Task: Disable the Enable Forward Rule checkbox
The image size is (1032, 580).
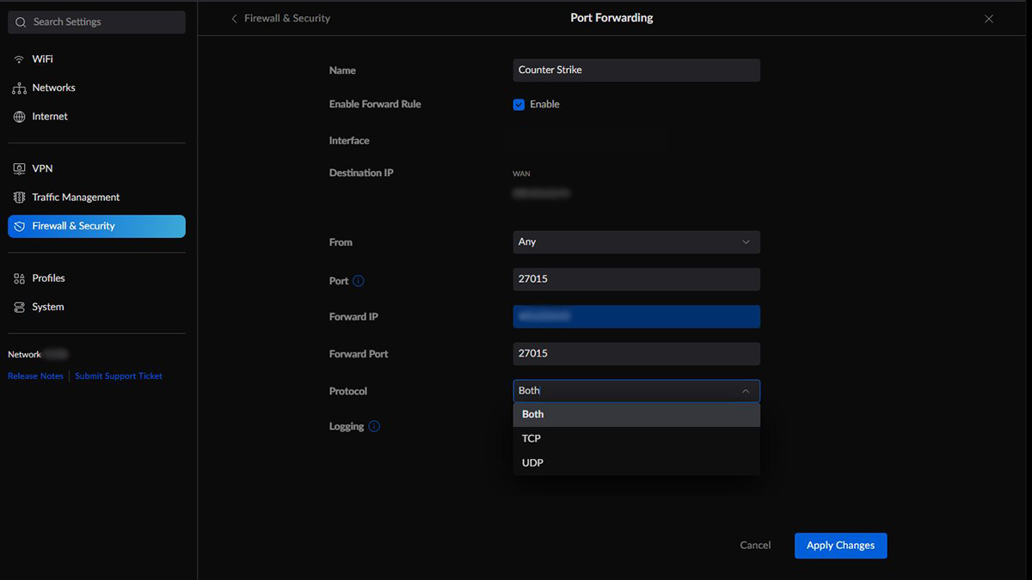Action: click(519, 103)
